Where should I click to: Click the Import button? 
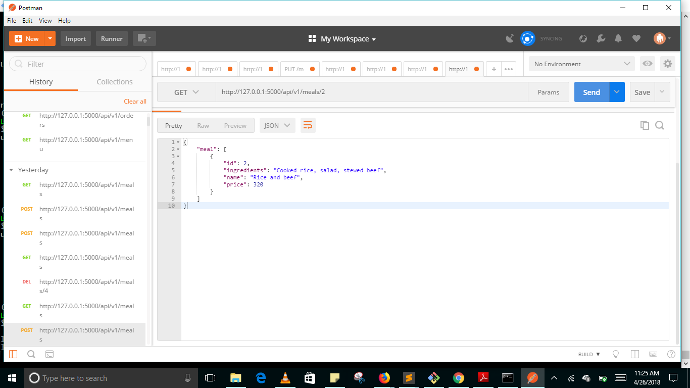point(76,38)
